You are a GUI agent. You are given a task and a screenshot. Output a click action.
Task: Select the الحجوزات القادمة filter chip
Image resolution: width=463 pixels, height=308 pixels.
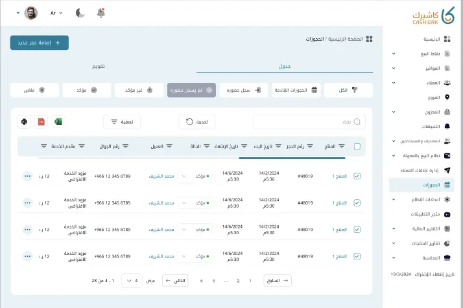click(296, 90)
